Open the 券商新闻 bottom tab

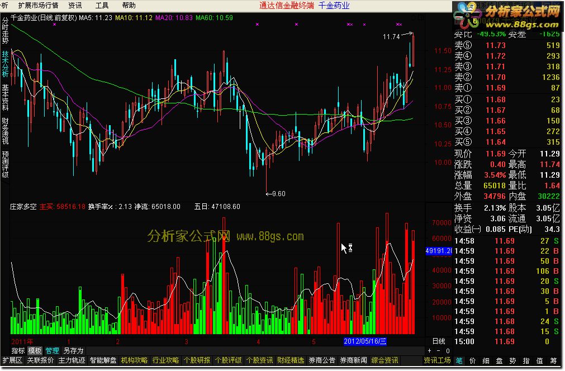click(354, 360)
